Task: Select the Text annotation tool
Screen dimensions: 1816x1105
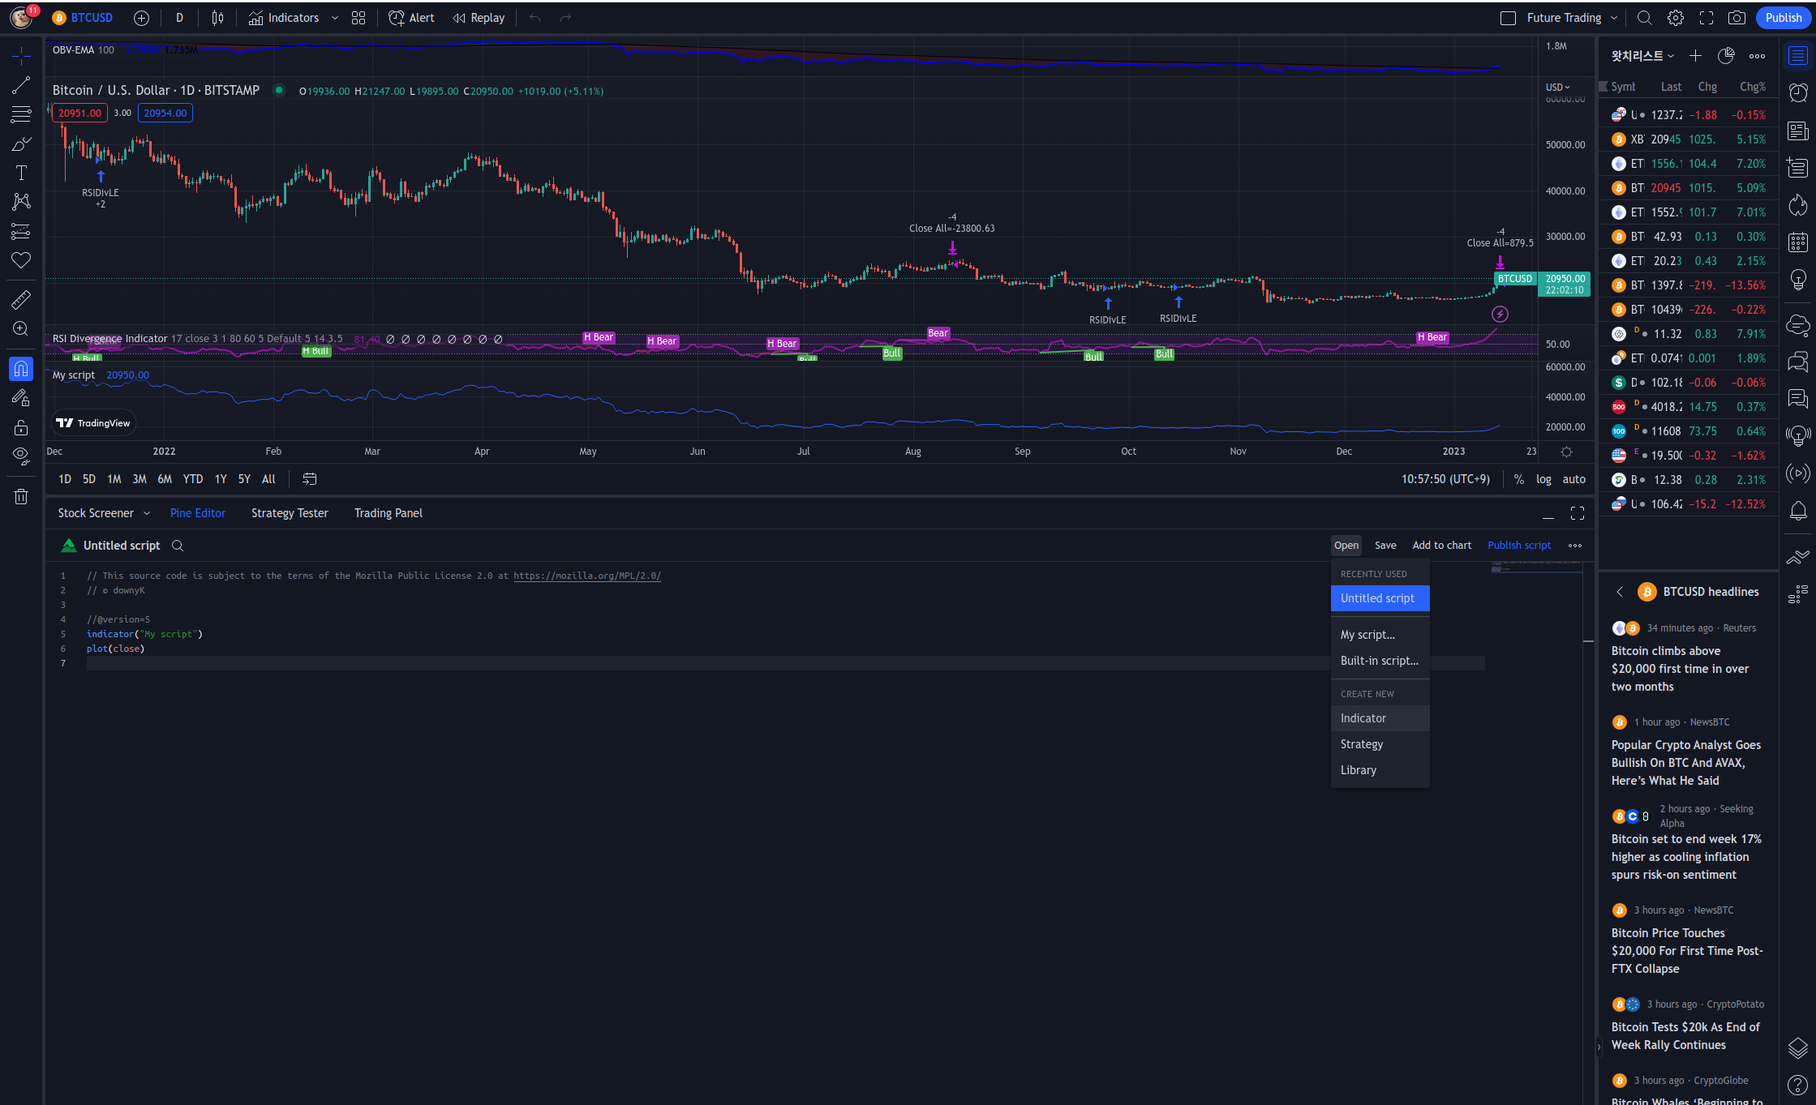Action: coord(21,173)
